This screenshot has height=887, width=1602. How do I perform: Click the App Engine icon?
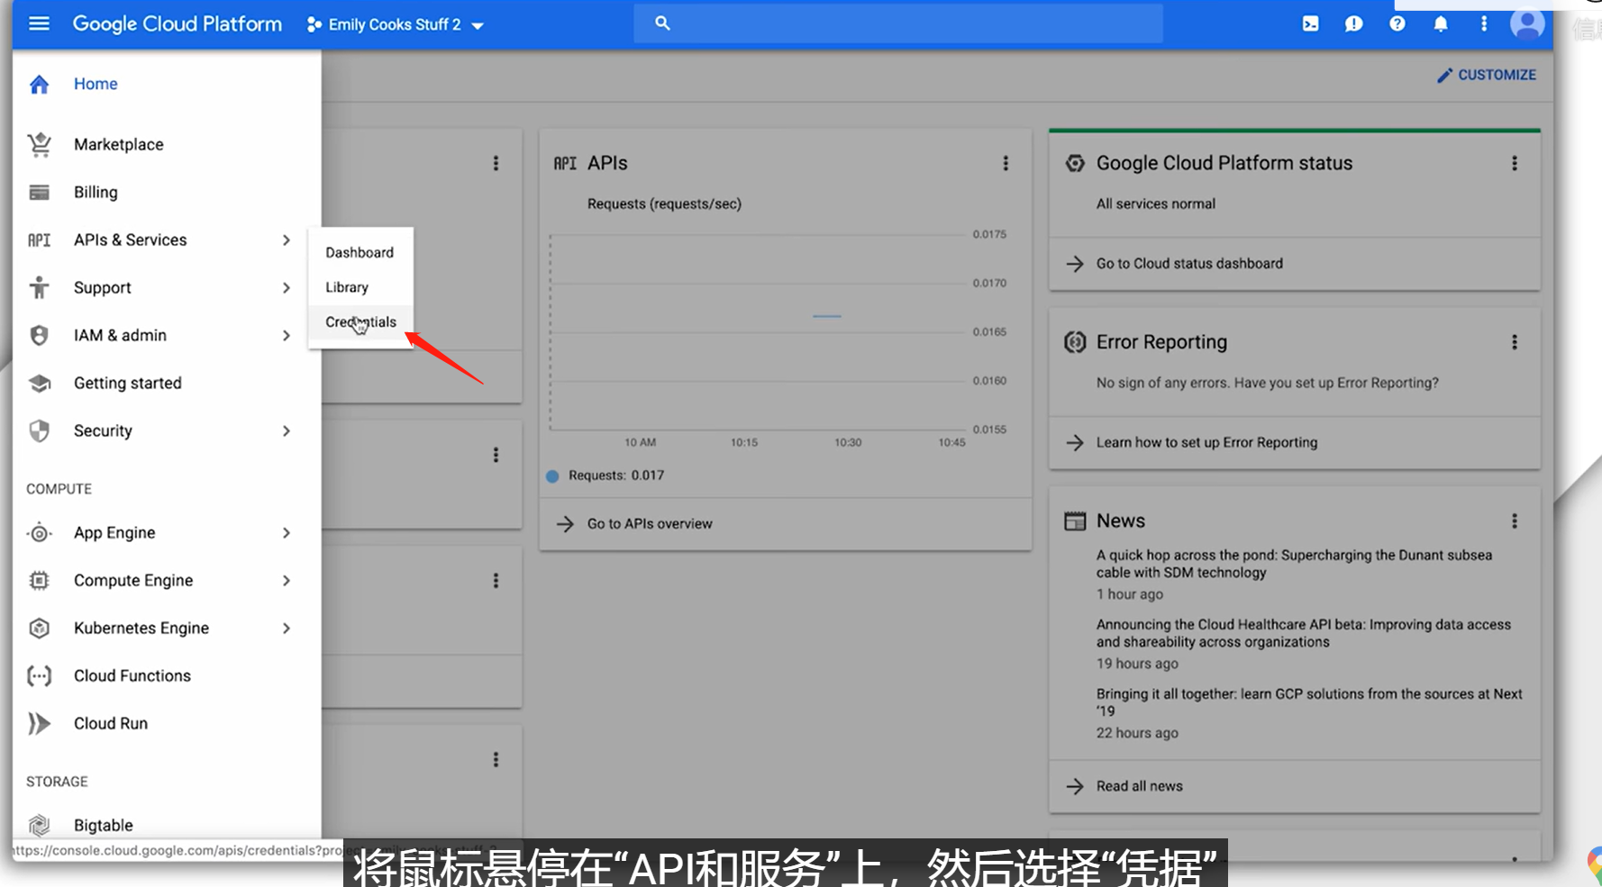click(x=39, y=532)
